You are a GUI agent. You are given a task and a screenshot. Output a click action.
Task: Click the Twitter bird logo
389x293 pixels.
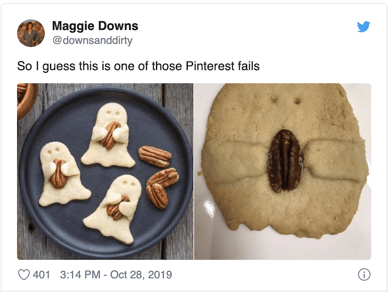pyautogui.click(x=363, y=27)
